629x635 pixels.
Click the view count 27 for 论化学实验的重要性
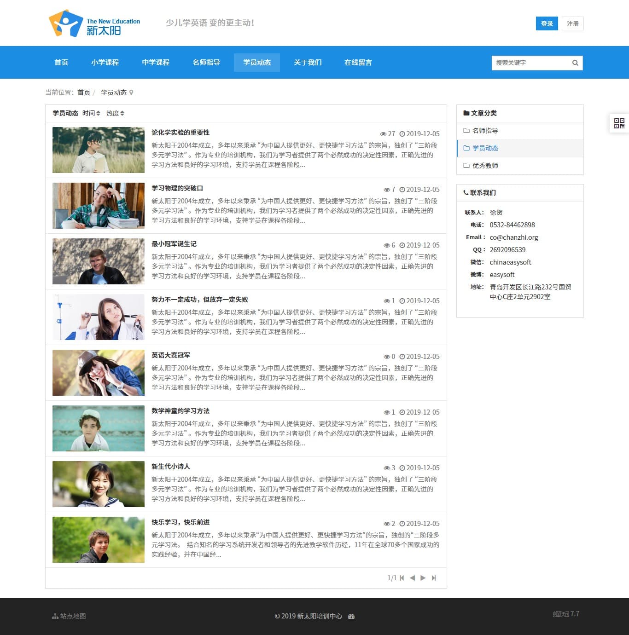[x=388, y=134]
